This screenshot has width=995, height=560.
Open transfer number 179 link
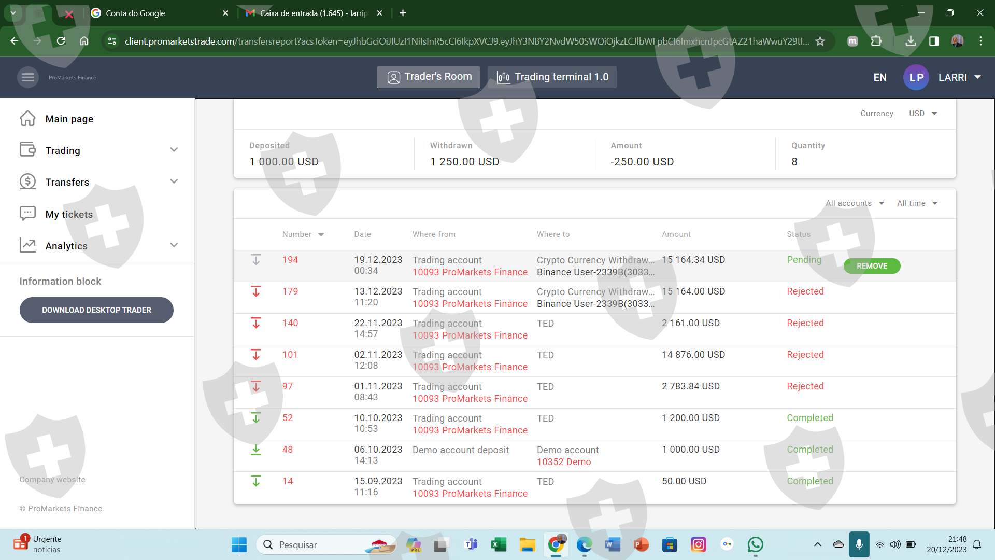(290, 291)
